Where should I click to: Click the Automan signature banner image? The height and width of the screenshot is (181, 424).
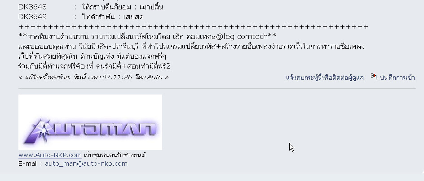click(90, 122)
